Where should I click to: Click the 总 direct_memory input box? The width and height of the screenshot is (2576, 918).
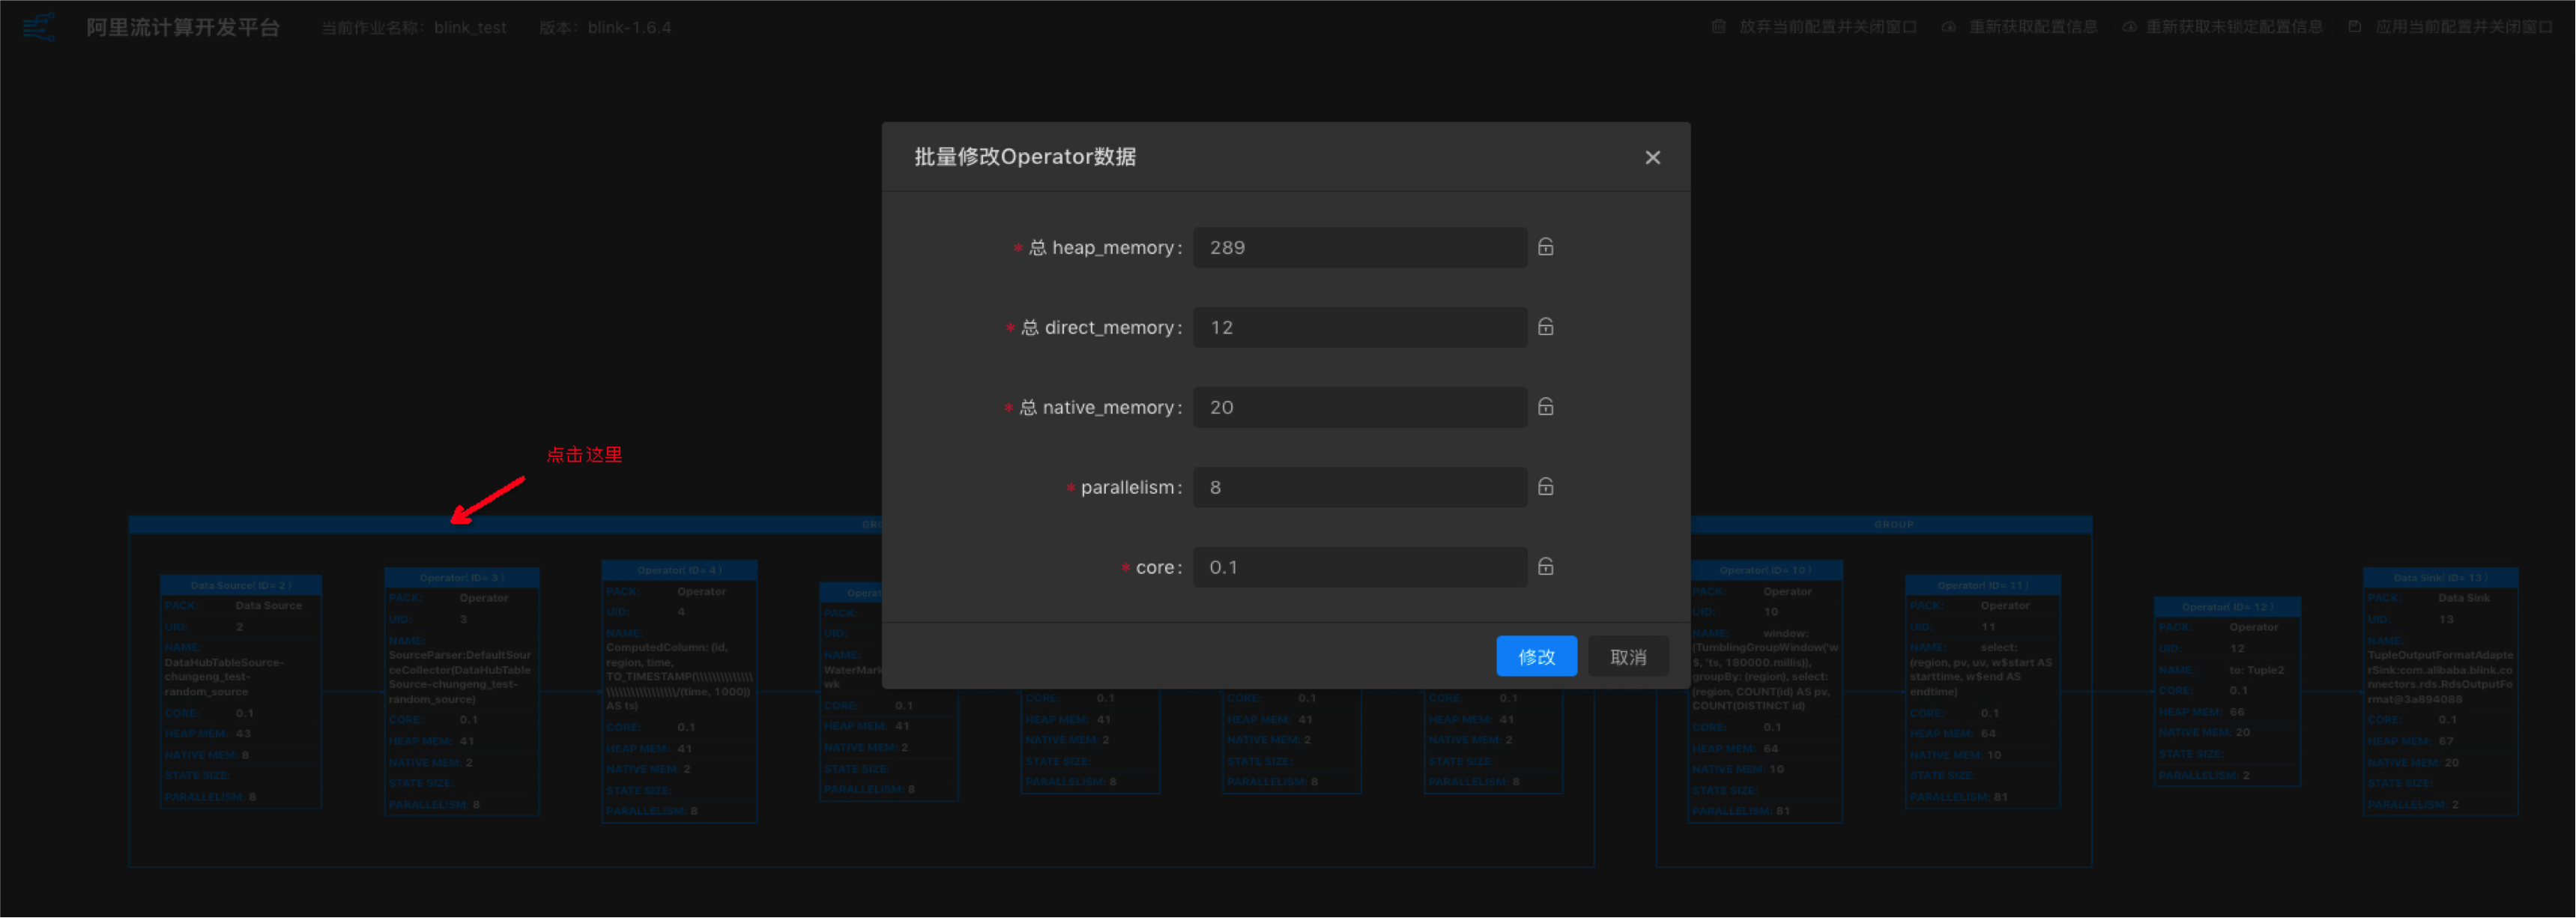point(1359,328)
